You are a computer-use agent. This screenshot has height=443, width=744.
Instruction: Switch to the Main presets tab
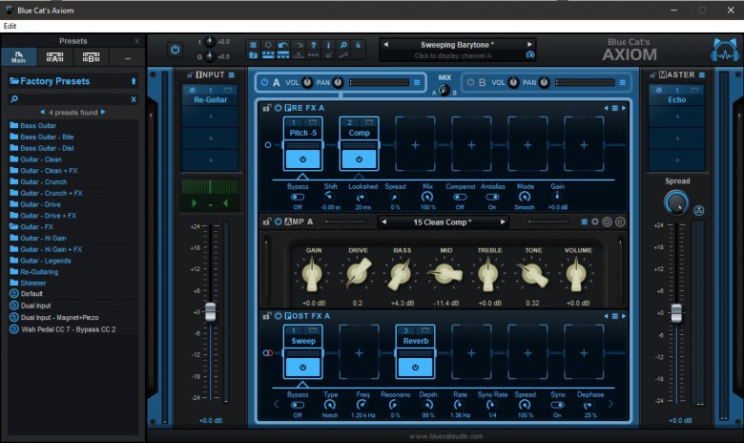tap(18, 57)
